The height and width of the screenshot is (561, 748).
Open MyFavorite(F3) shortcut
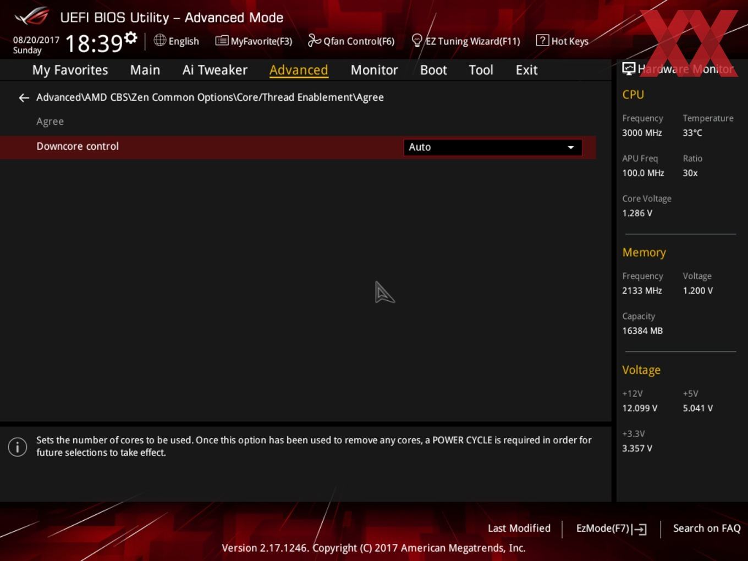261,41
